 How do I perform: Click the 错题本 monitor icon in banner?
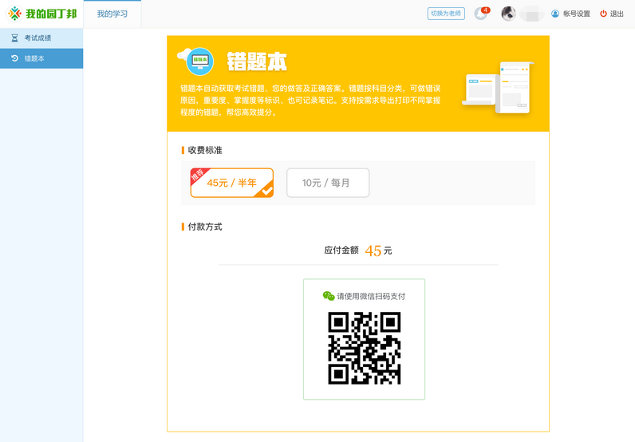(x=199, y=61)
